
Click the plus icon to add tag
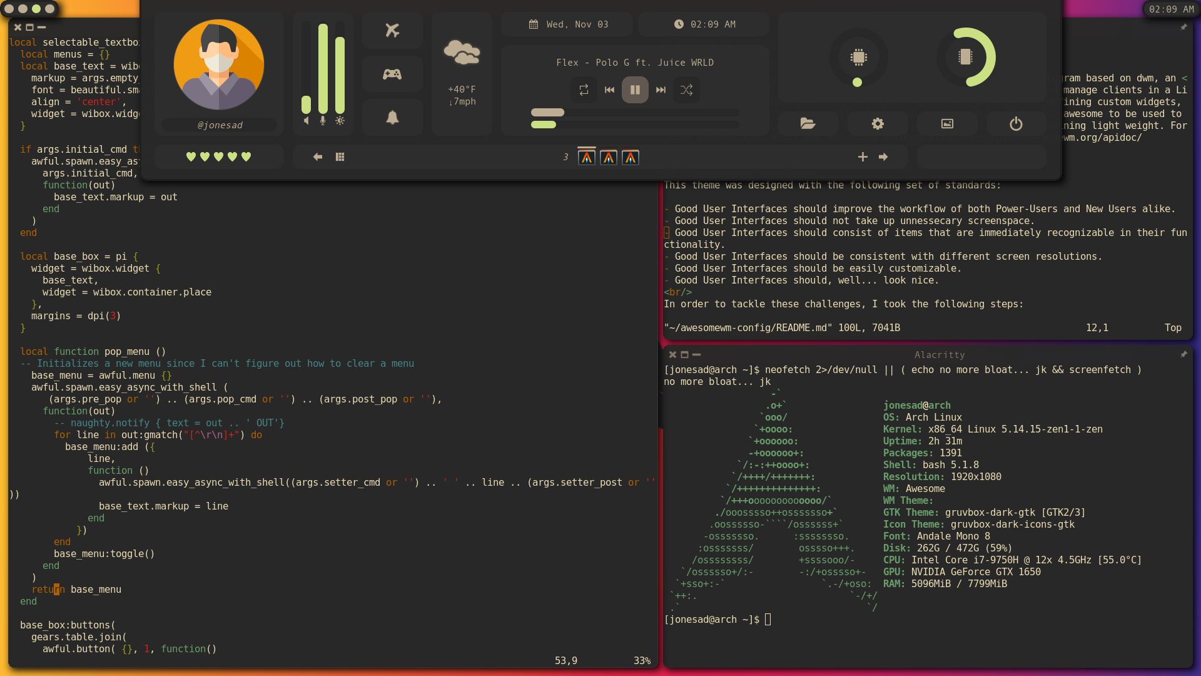coord(863,157)
